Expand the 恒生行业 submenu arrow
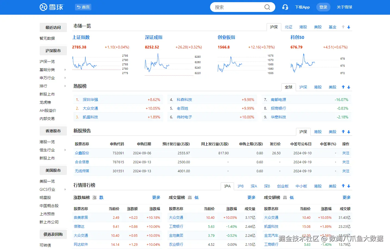This screenshot has height=249, width=390. [65, 150]
